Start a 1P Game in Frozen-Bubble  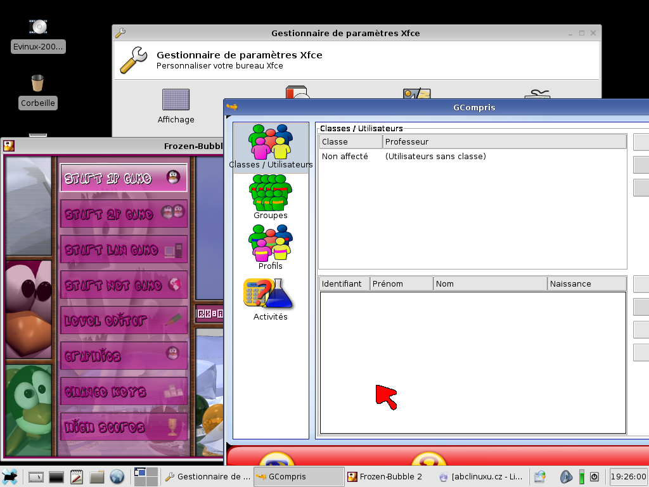[x=124, y=178]
